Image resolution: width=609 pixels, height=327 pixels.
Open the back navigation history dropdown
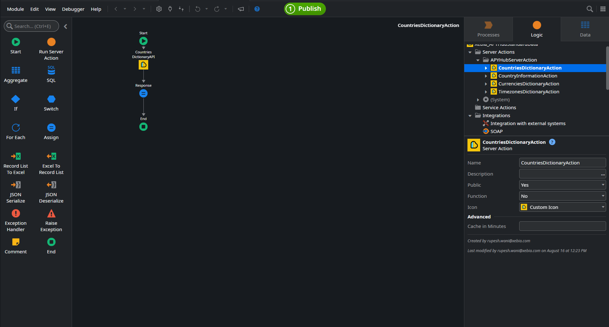125,9
